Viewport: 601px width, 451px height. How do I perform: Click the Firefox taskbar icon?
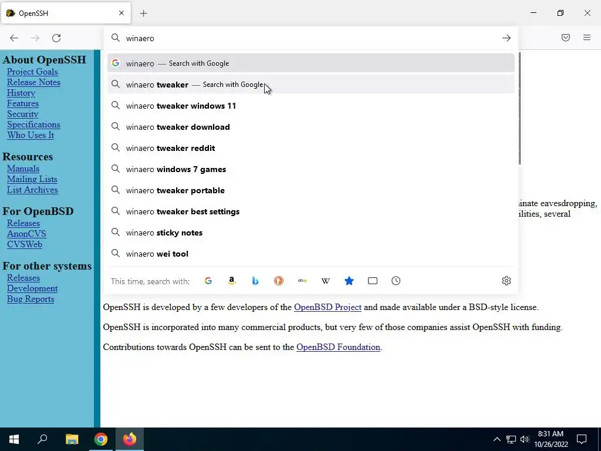click(130, 439)
